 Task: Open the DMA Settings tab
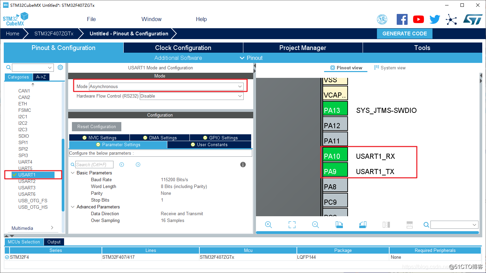coord(160,138)
